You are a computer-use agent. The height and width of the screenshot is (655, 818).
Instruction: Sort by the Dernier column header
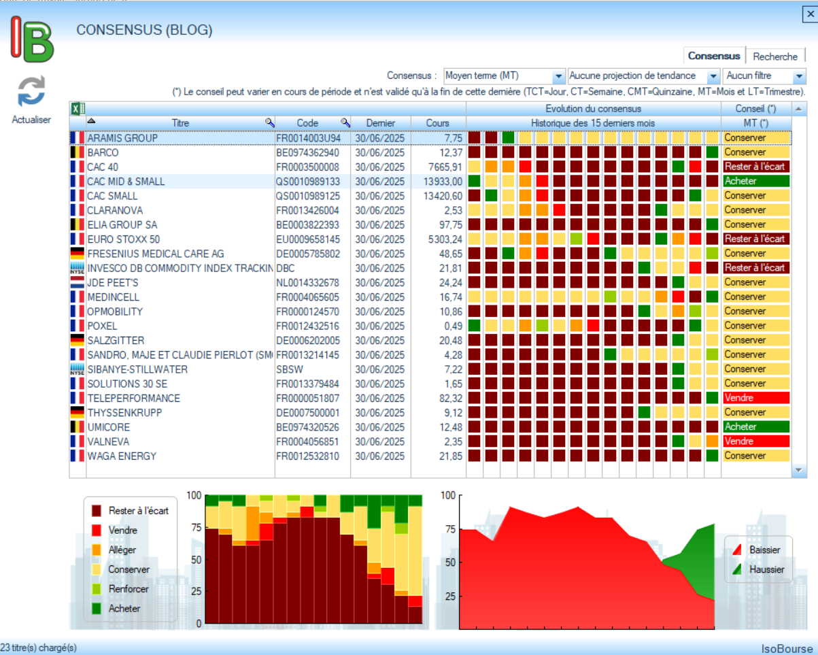click(381, 123)
